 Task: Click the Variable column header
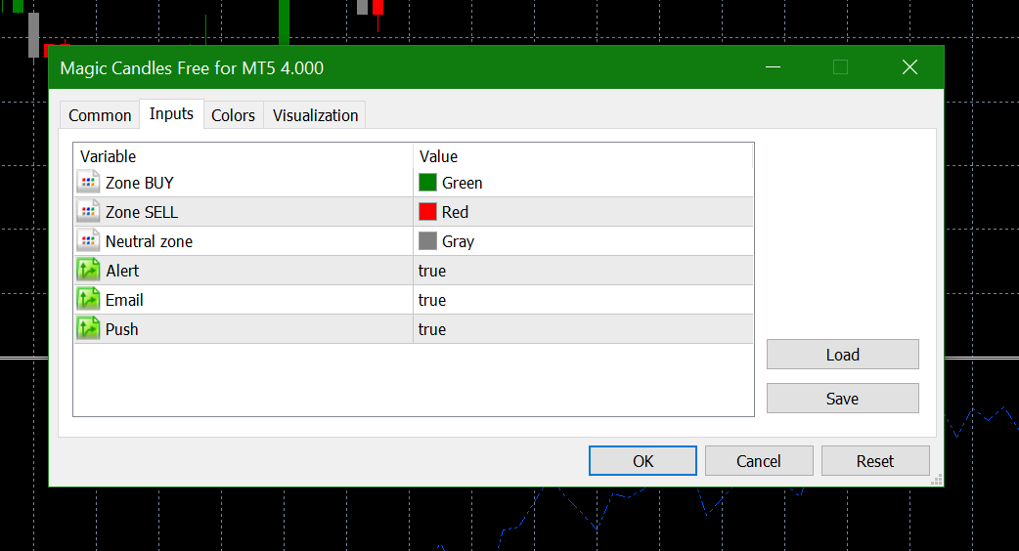click(x=244, y=155)
